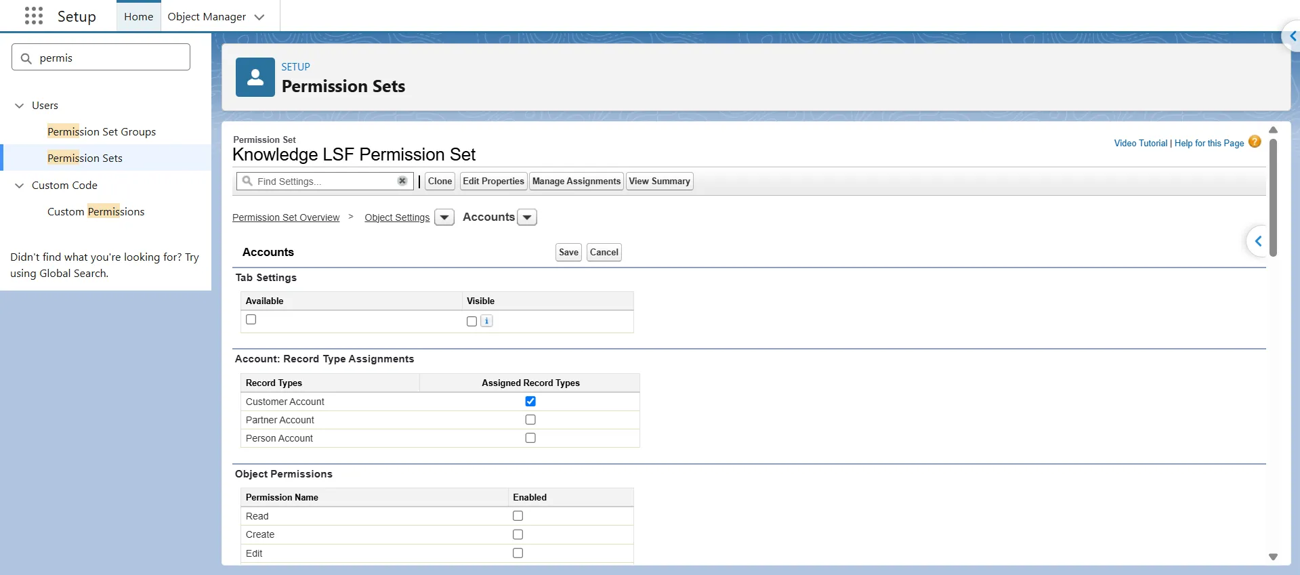Click the magnifier in Quick Find box
The image size is (1300, 575).
(x=26, y=58)
